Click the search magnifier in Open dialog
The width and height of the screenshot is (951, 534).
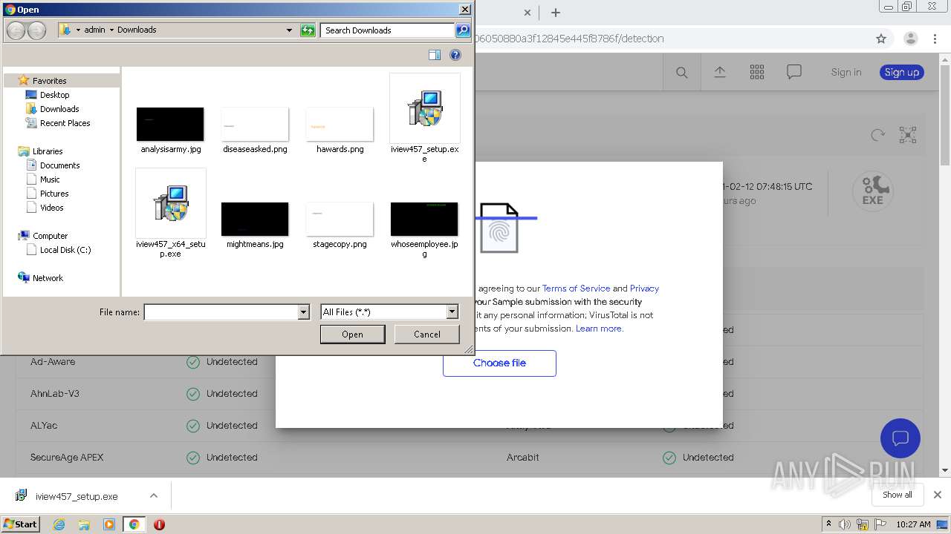462,30
